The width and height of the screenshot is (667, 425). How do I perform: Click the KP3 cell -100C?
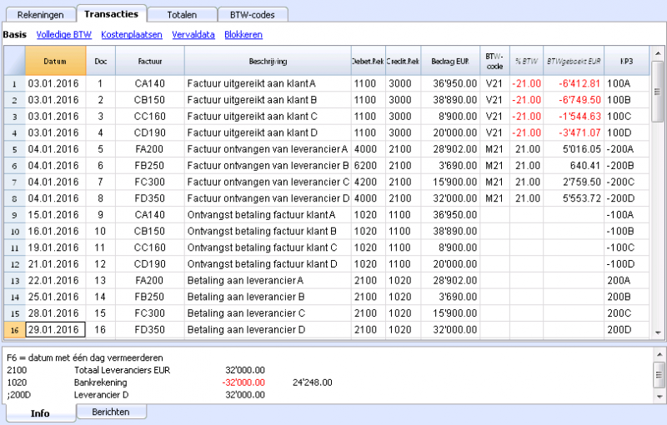coord(627,247)
